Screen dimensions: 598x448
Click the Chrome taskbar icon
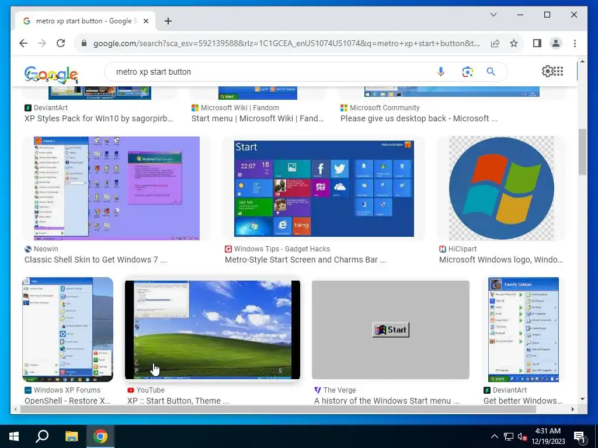point(100,436)
